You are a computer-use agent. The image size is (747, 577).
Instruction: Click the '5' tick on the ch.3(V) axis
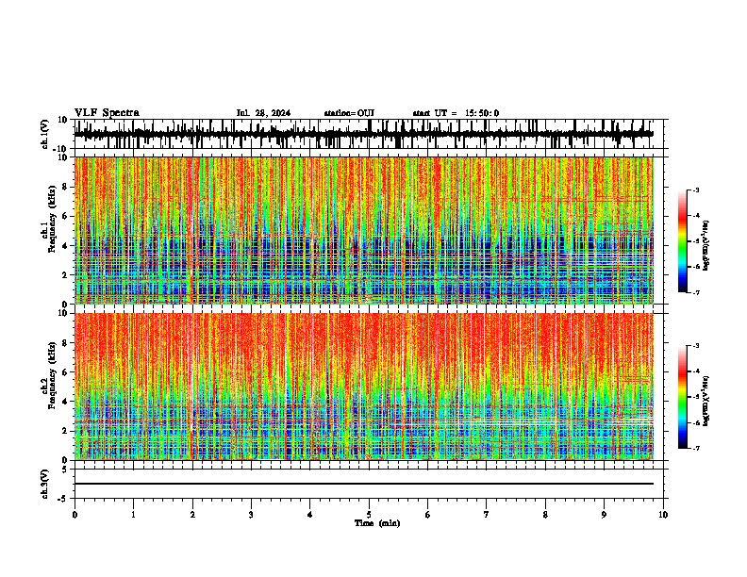point(65,470)
